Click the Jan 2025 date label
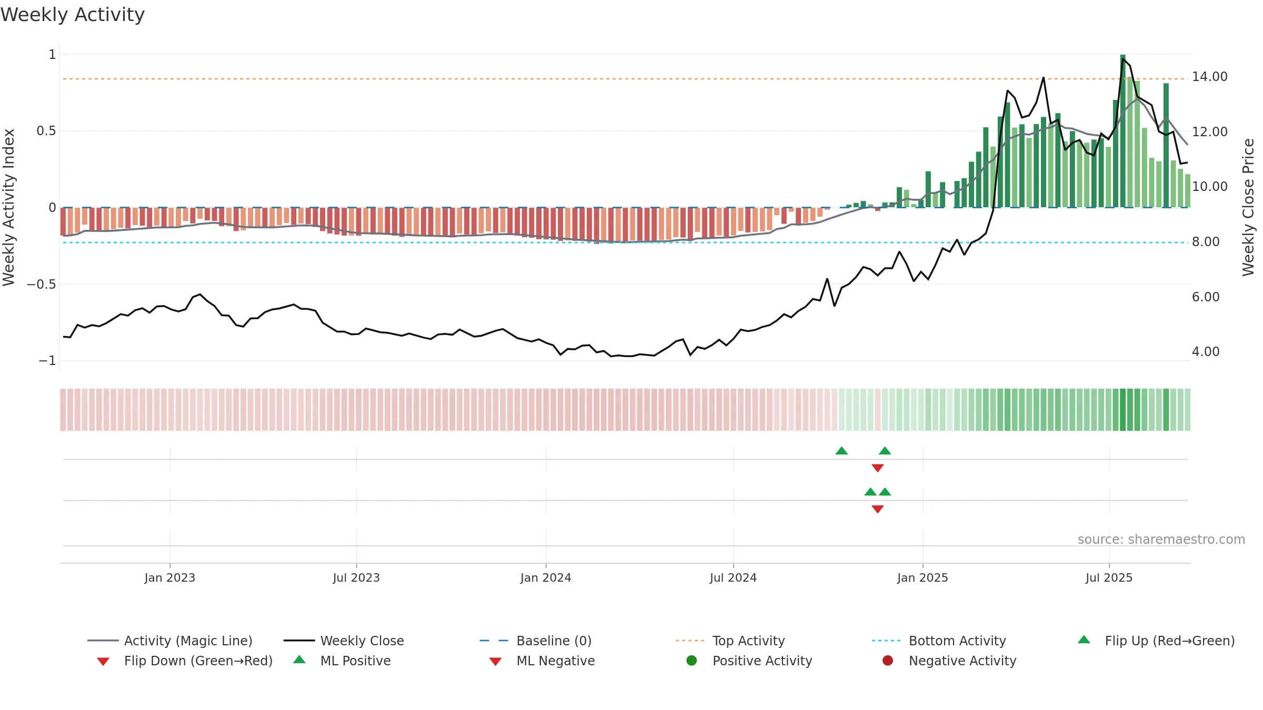1263x710 pixels. tap(923, 577)
